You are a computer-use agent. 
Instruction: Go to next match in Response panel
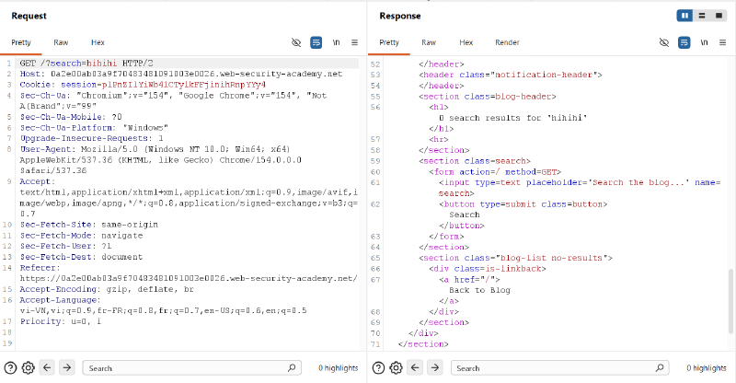(435, 367)
